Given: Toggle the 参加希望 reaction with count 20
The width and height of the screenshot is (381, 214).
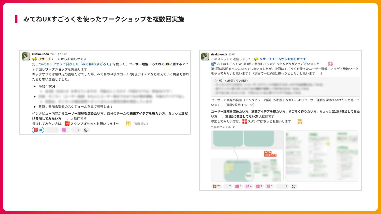Looking at the screenshot, I should tap(38, 130).
